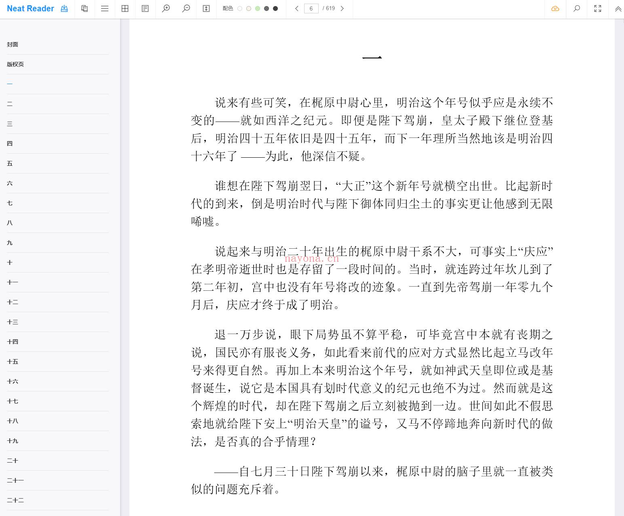Image resolution: width=624 pixels, height=516 pixels.
Task: Zoom in with the magnifier plus icon
Action: click(166, 8)
